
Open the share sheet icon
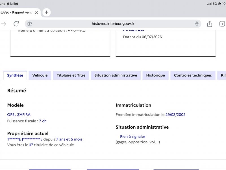point(210,24)
